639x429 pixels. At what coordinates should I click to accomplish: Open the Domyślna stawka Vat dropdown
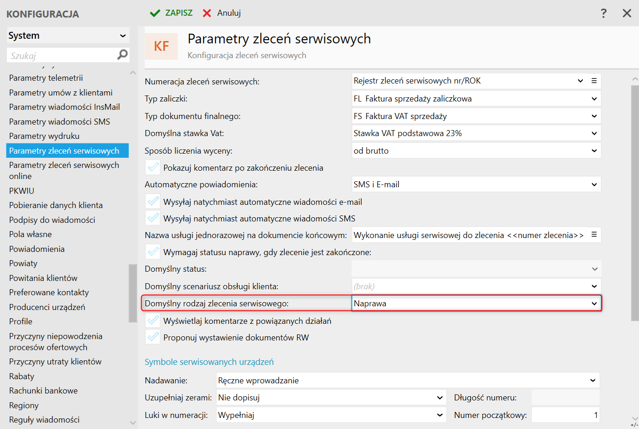click(x=594, y=133)
